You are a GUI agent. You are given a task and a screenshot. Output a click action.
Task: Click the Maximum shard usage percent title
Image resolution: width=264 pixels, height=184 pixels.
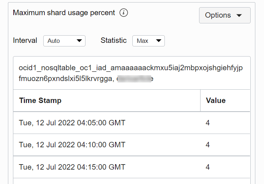[x=64, y=13]
